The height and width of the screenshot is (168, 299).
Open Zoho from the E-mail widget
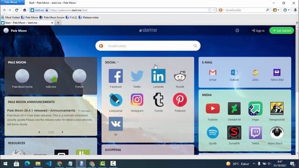coord(256,73)
